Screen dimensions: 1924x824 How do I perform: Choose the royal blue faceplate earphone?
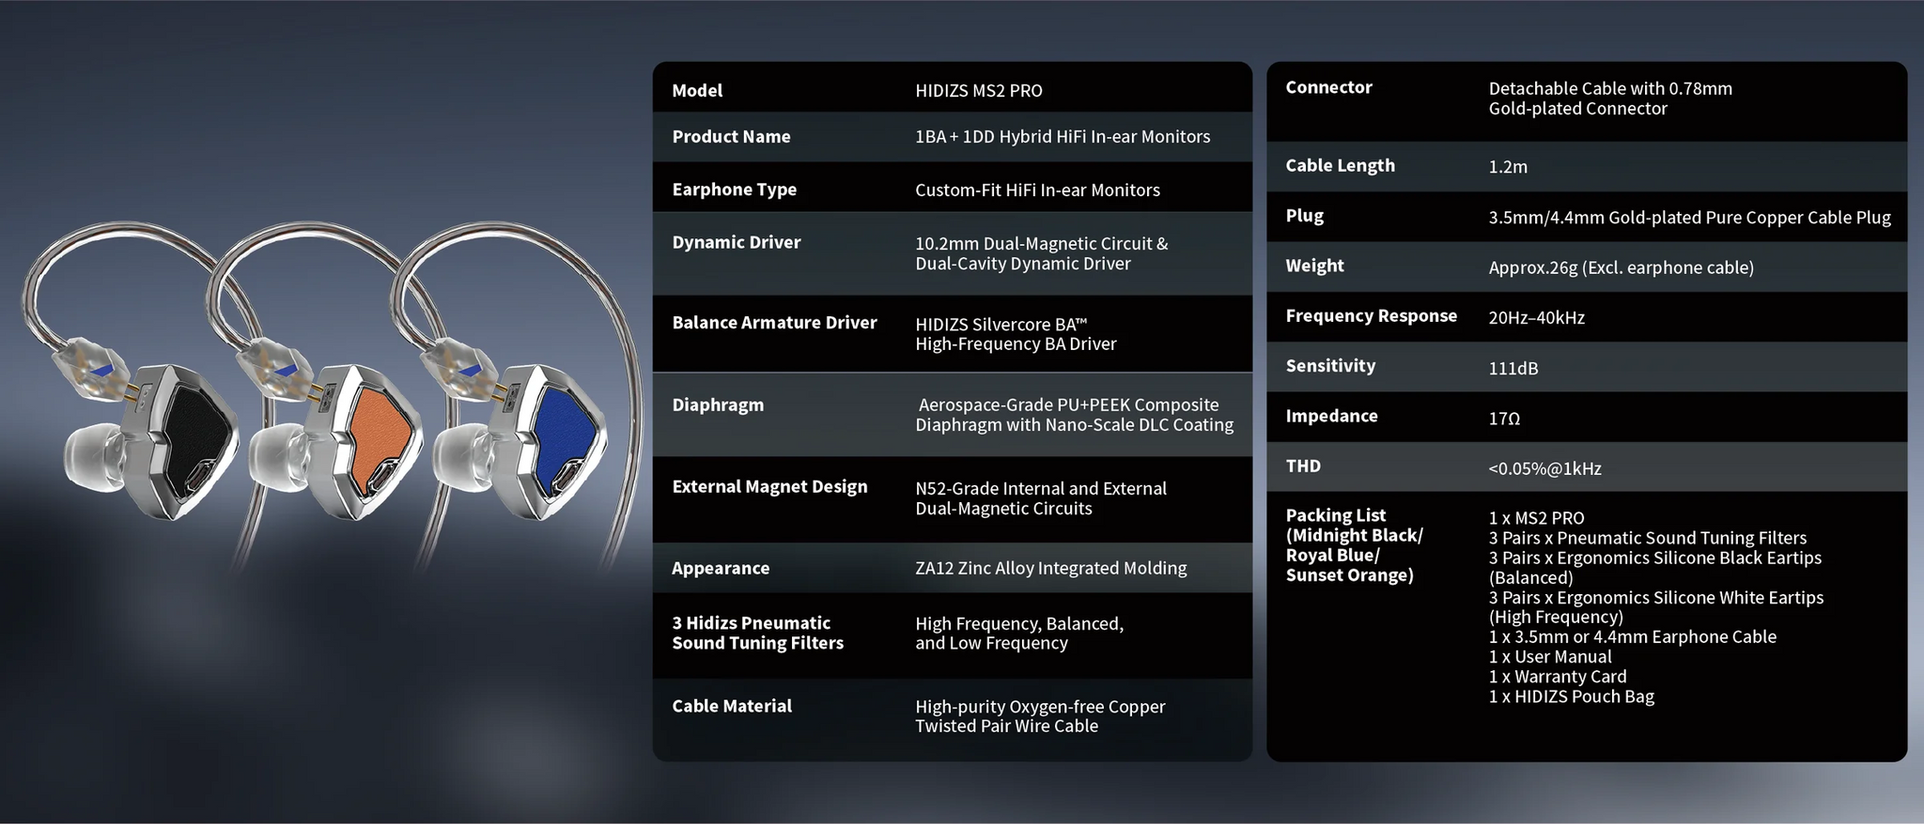559,436
